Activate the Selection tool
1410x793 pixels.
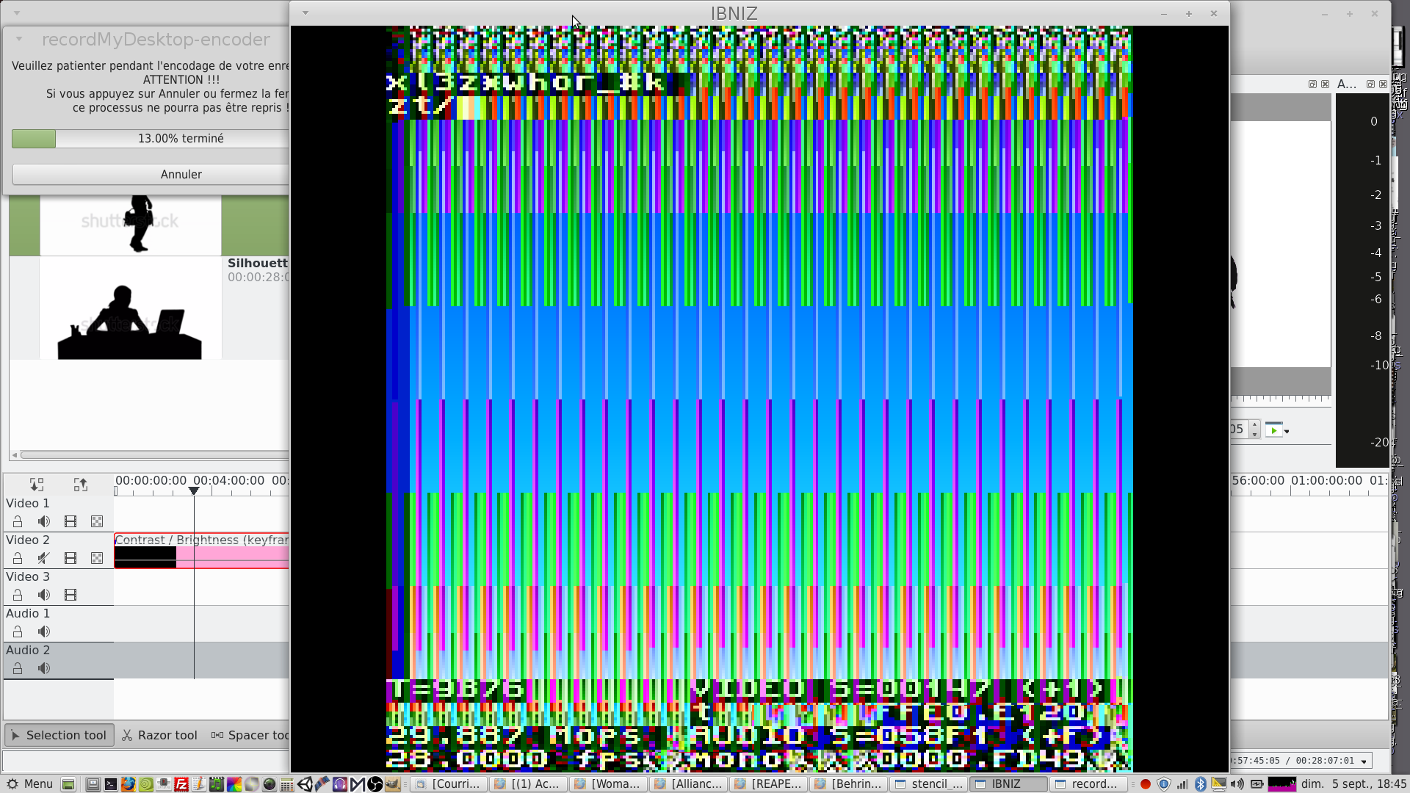click(59, 735)
